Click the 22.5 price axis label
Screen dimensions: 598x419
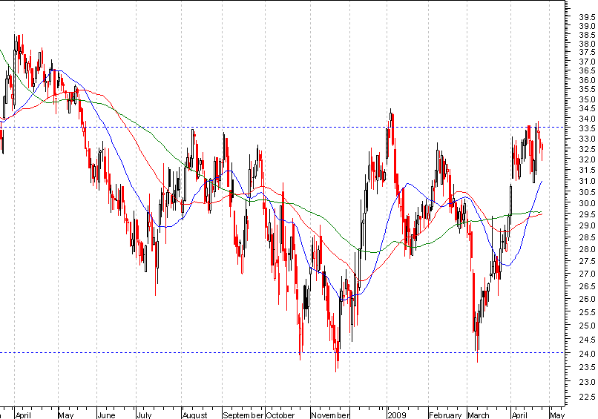587,397
